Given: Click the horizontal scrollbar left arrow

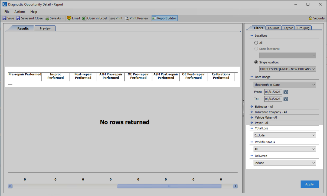Looking at the screenshot, I should click(10, 186).
